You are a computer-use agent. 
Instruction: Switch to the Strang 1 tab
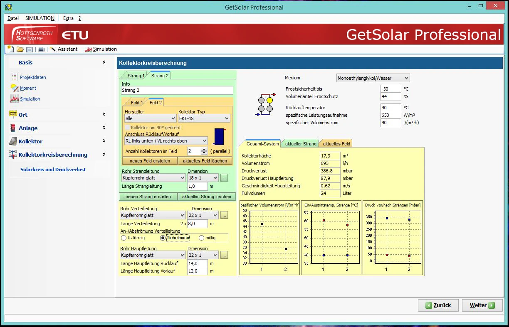pyautogui.click(x=136, y=76)
